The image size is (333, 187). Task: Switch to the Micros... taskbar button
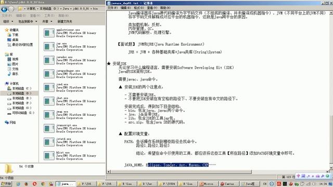[x=208, y=184]
